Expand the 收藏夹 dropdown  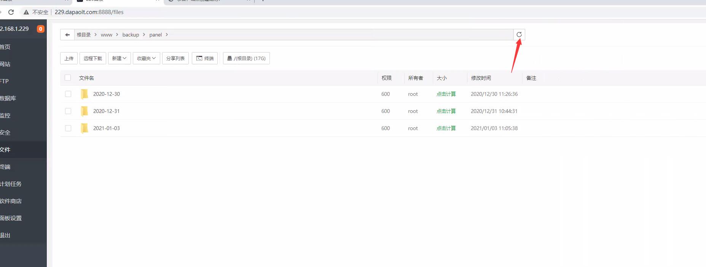point(146,58)
